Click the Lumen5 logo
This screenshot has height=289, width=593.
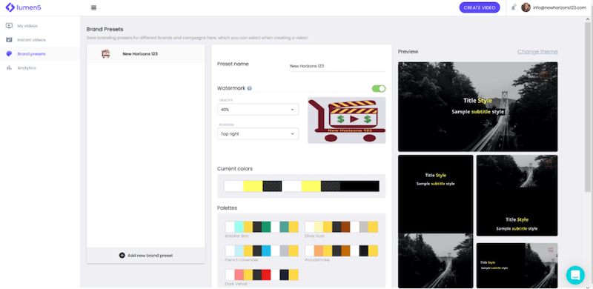[x=23, y=7]
